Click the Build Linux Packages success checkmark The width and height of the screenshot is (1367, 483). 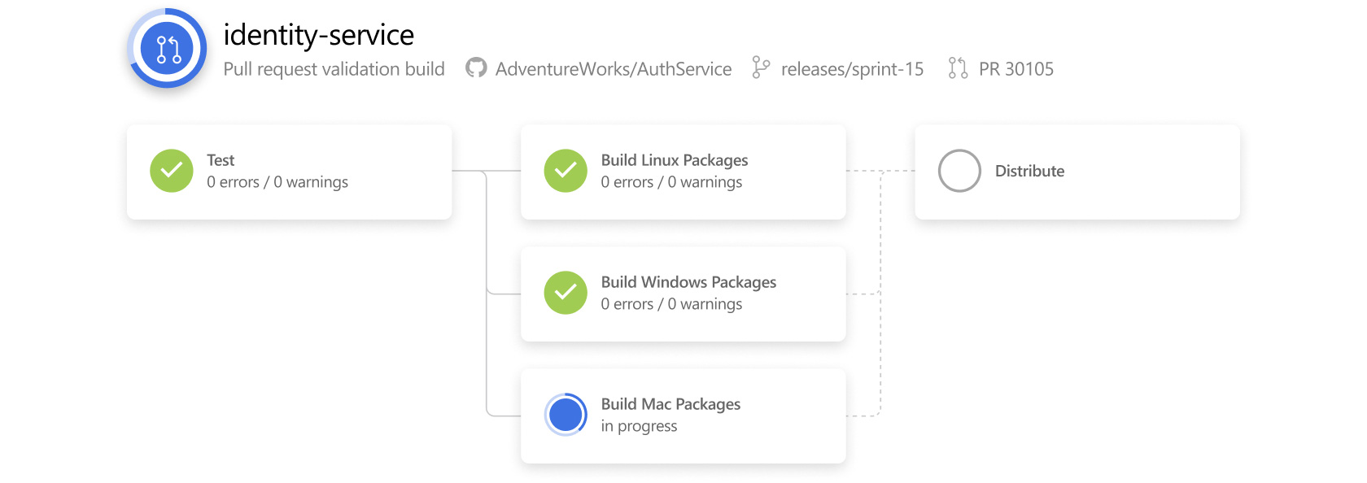tap(566, 171)
